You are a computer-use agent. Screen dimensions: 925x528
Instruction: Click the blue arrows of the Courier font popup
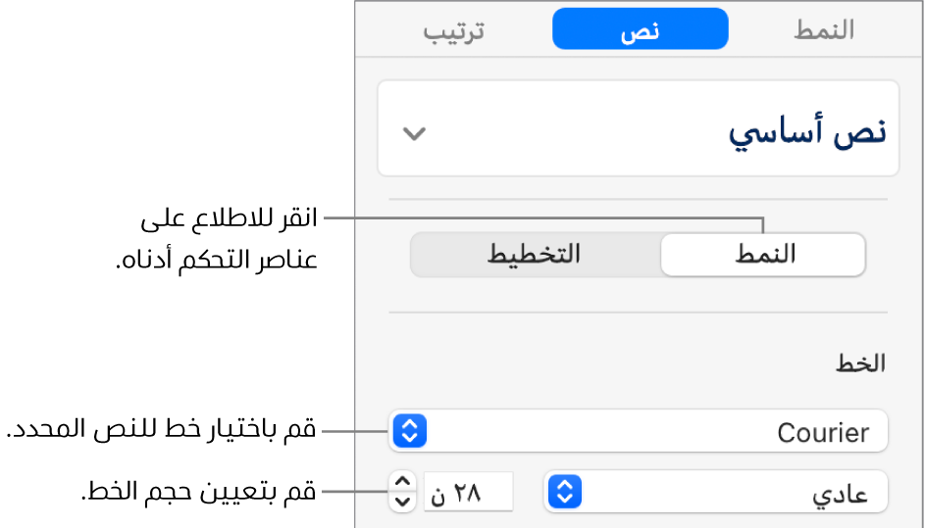(x=410, y=431)
